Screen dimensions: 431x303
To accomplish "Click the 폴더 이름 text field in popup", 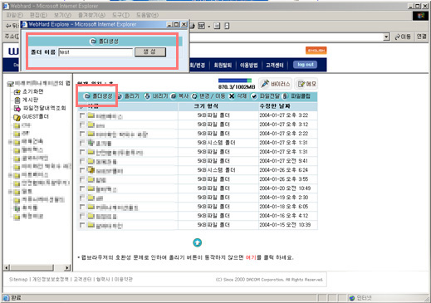I will click(96, 52).
